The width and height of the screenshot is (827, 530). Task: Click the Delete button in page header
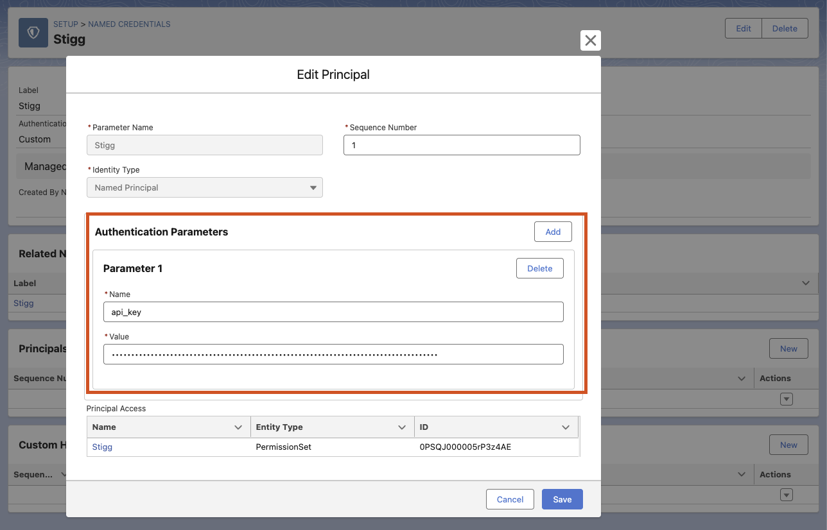[x=785, y=28]
